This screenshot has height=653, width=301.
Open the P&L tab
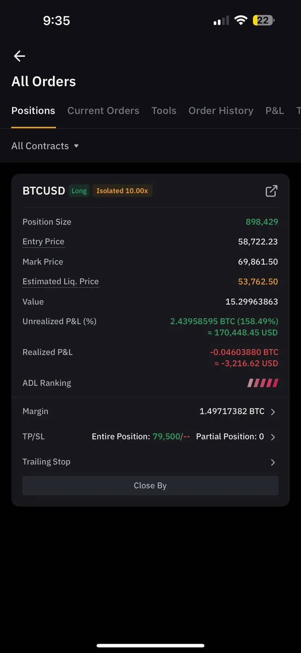click(274, 111)
